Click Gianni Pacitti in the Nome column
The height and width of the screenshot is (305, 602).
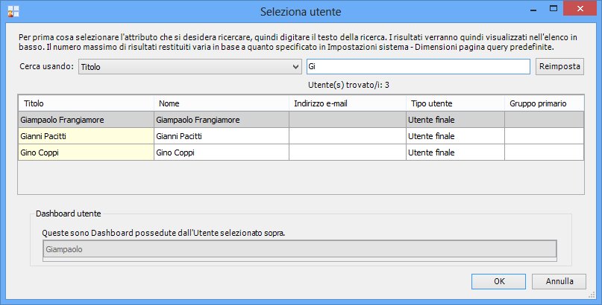(221, 135)
